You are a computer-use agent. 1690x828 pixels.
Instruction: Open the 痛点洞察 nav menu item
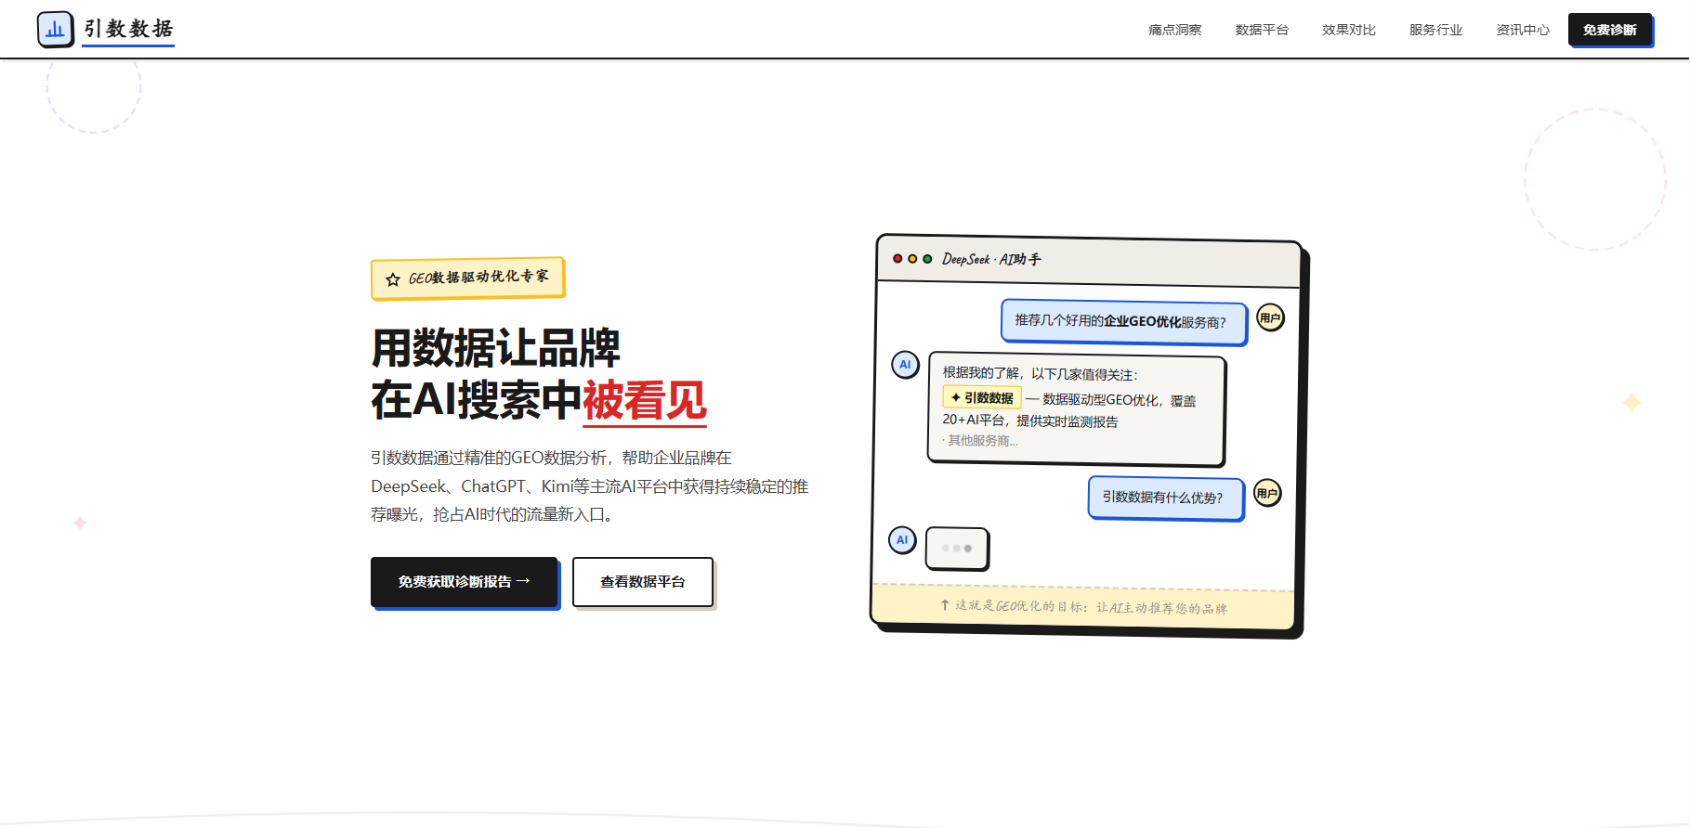click(1174, 30)
